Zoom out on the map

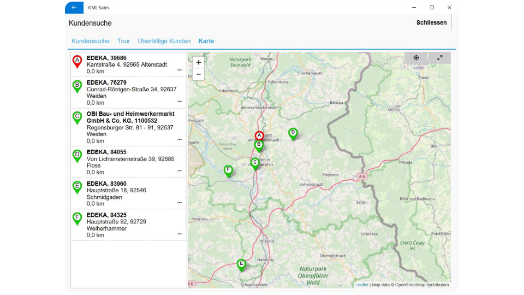point(199,74)
